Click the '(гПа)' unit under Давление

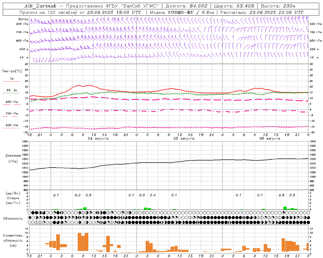pos(13,161)
